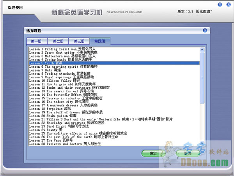The height and width of the screenshot is (176, 234).
Task: Click the lesson list scrollbar thumb
Action: pyautogui.click(x=202, y=78)
